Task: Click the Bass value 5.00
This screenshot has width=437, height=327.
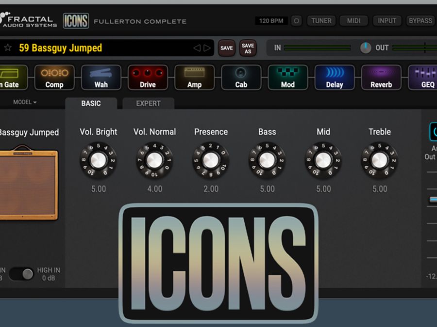Action: click(x=267, y=189)
